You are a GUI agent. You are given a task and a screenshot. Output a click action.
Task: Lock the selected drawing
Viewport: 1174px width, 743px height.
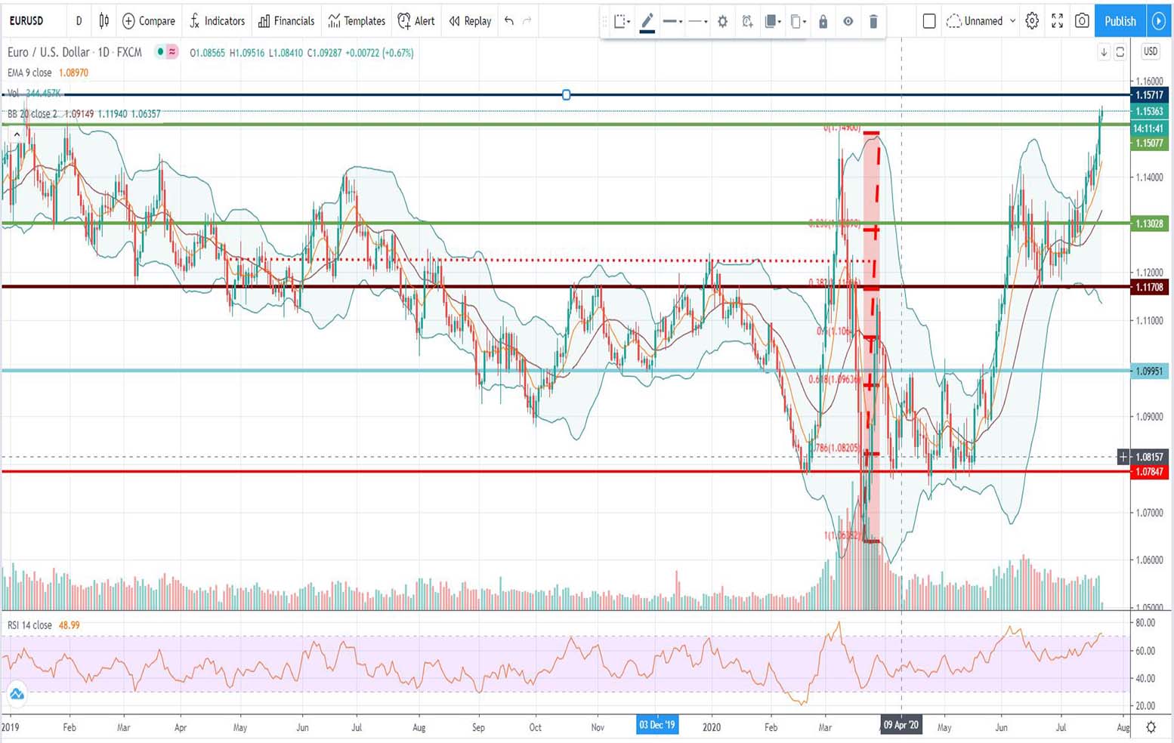click(x=823, y=22)
